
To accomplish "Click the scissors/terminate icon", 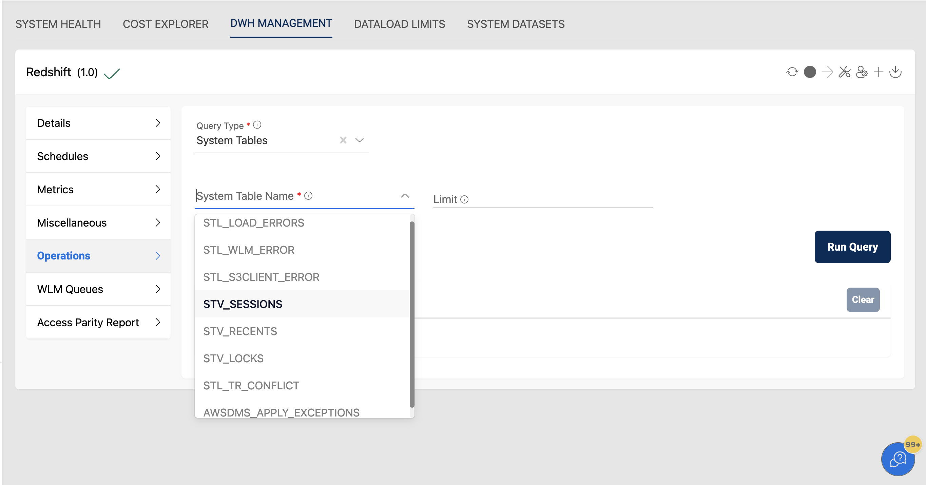I will click(844, 72).
